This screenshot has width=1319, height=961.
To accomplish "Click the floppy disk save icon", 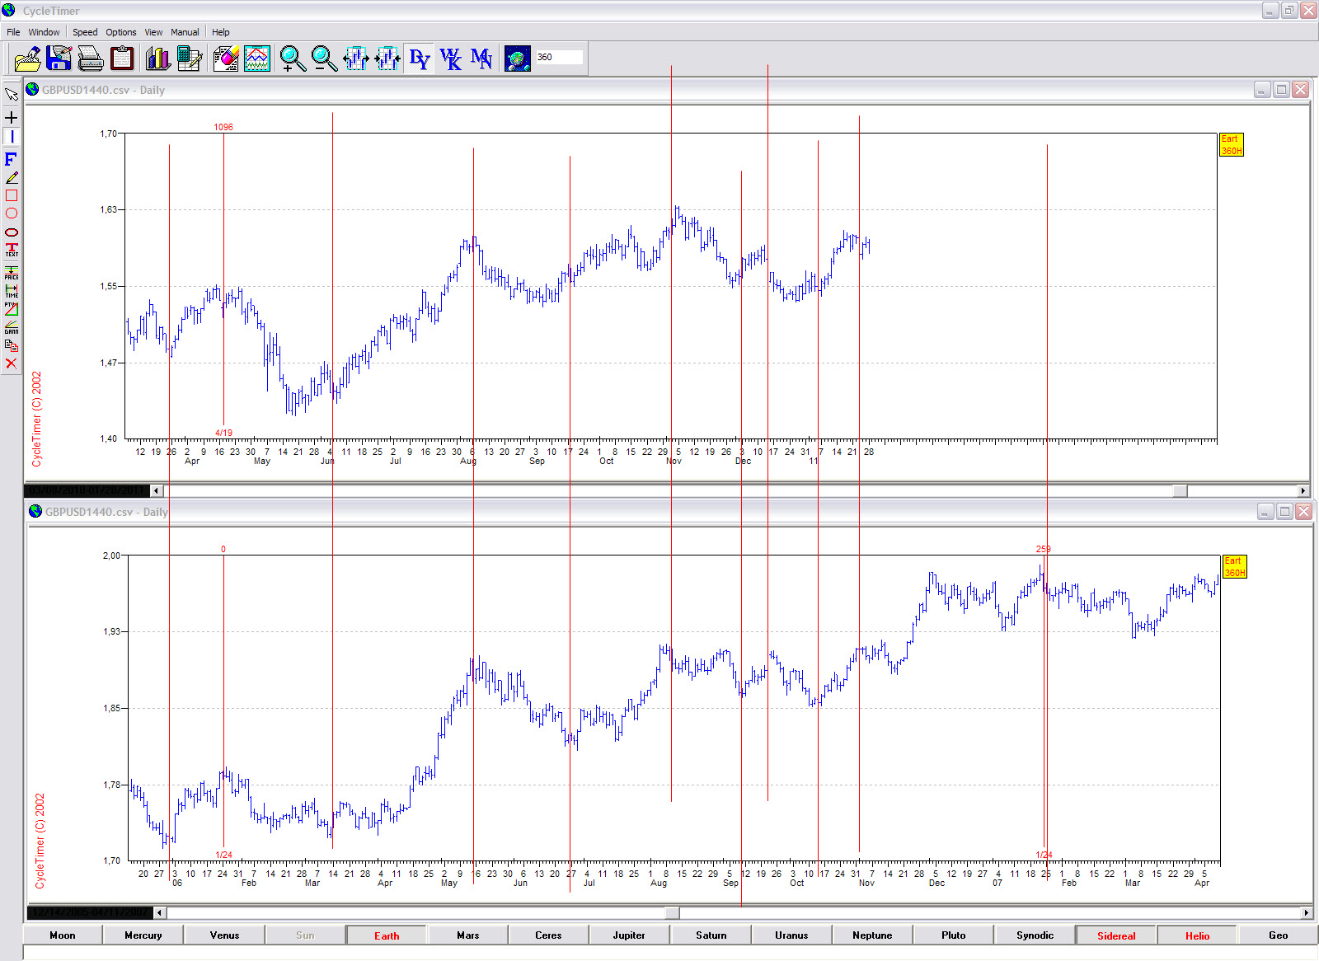I will tap(59, 59).
